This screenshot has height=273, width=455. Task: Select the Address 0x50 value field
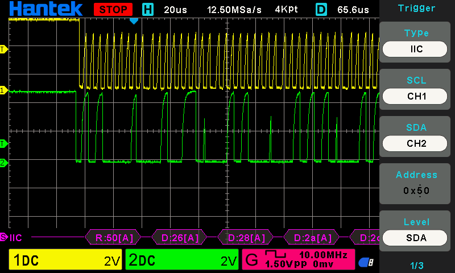point(416,191)
